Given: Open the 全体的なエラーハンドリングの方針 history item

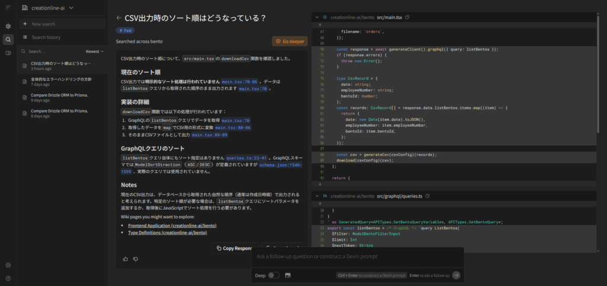Looking at the screenshot, I should pyautogui.click(x=61, y=79).
